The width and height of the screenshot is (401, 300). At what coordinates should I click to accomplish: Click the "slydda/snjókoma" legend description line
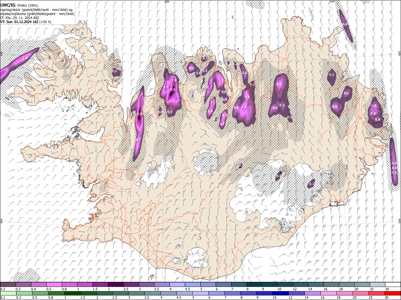(37, 14)
